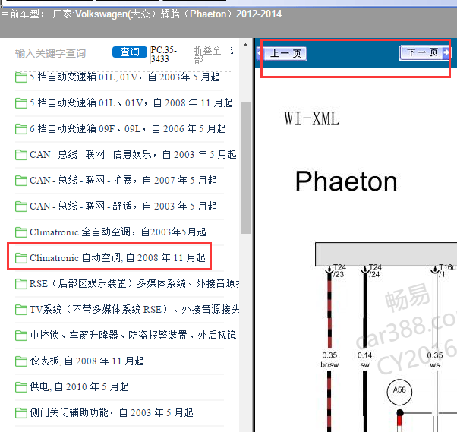Select Climatronic 全自动空调，自2003年5月起
Viewport: 457px width, 432px height.
point(118,232)
